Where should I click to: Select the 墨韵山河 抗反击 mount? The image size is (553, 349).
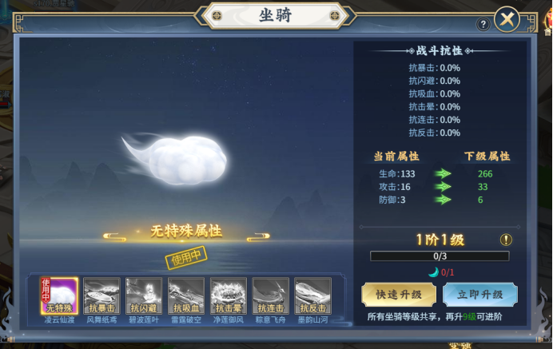click(x=312, y=295)
